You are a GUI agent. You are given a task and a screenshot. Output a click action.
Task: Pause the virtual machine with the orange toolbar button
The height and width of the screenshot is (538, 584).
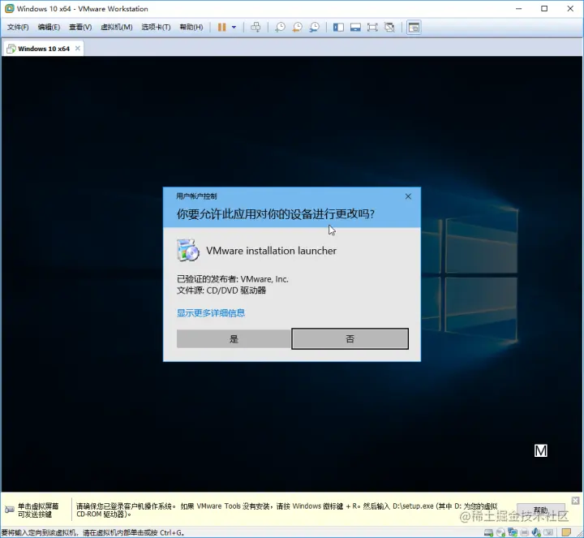coord(221,28)
